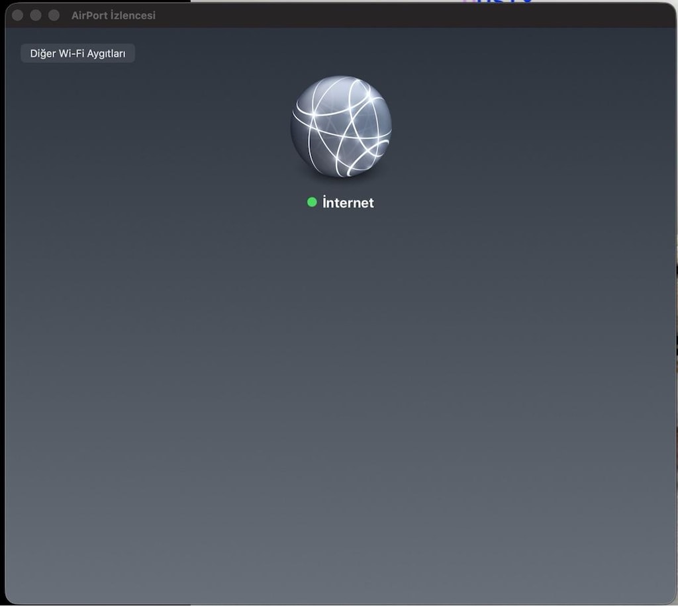This screenshot has height=606, width=678.
Task: Close the AirPort İzlencesi window
Action: [18, 16]
